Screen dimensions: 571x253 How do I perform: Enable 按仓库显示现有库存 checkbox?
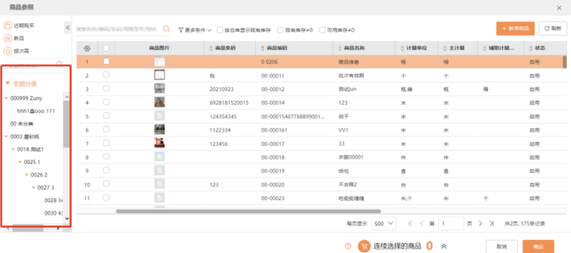pyautogui.click(x=220, y=30)
